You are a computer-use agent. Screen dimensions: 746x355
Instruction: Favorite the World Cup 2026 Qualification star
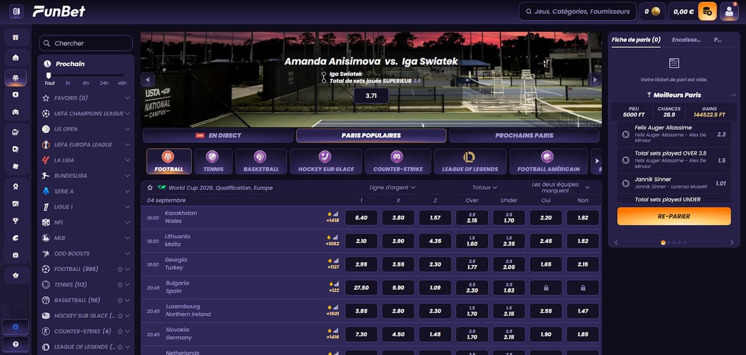point(150,187)
